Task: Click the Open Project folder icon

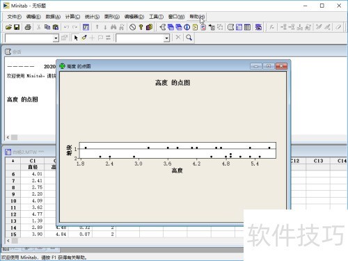Action: 8,27
